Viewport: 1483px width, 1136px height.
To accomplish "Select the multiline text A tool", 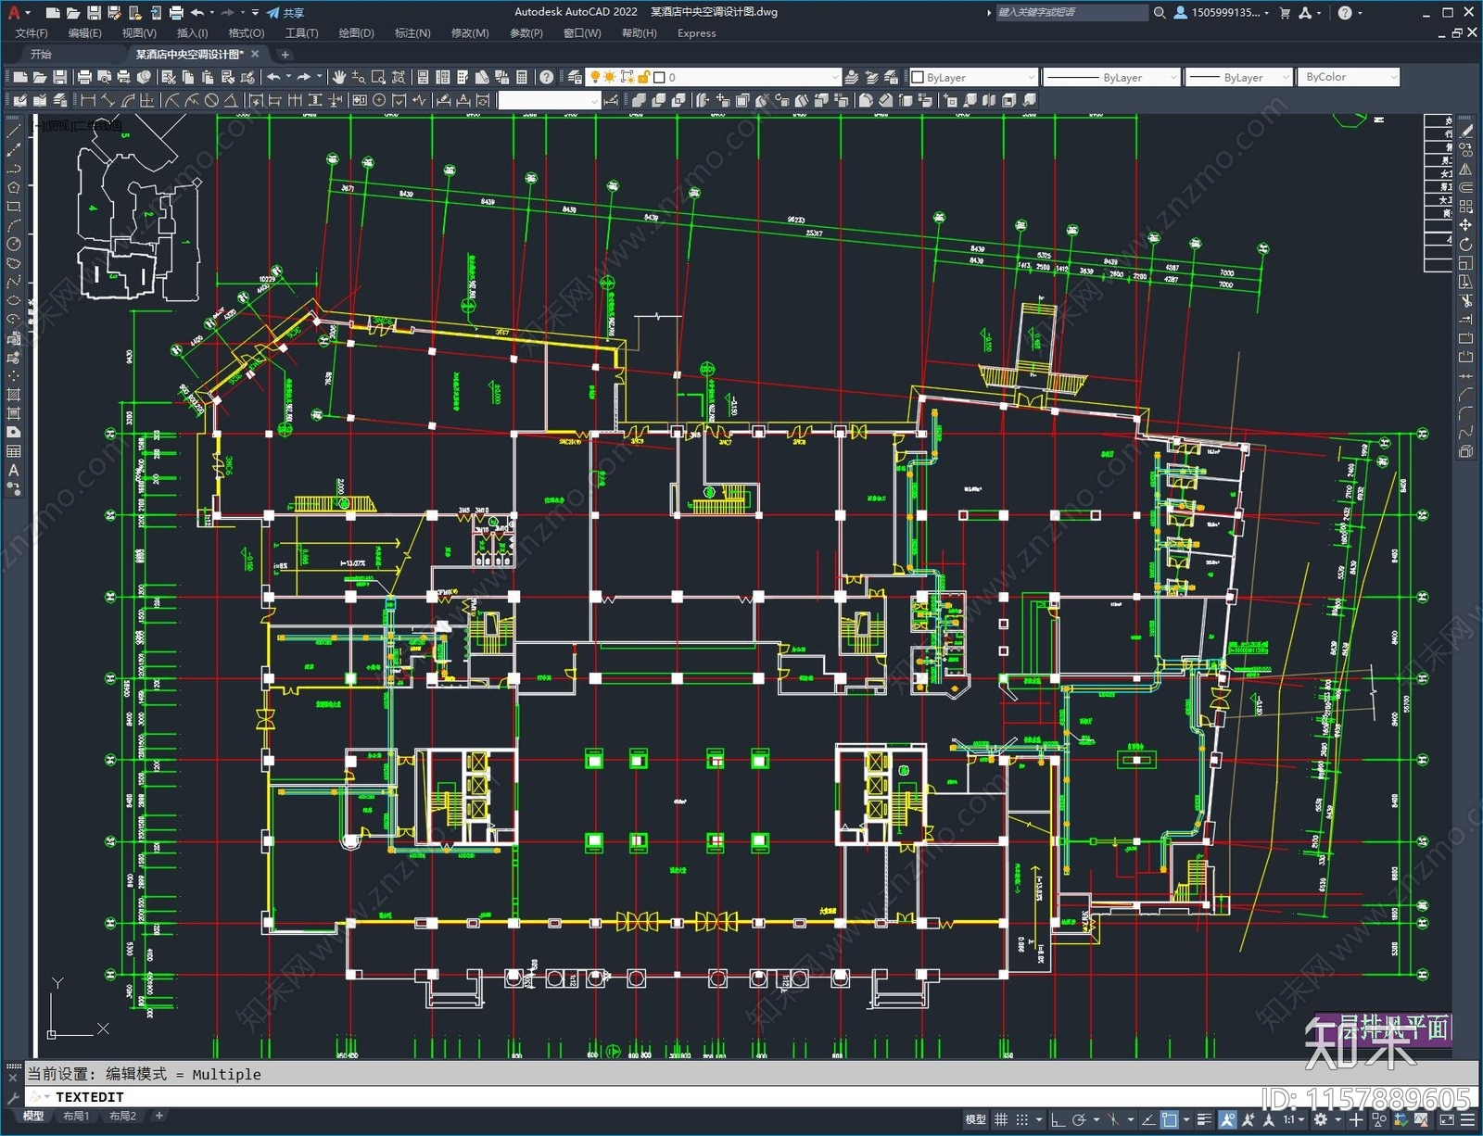I will (x=13, y=470).
